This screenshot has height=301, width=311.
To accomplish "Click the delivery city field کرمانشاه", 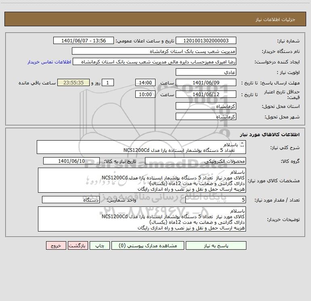I will (x=206, y=116).
